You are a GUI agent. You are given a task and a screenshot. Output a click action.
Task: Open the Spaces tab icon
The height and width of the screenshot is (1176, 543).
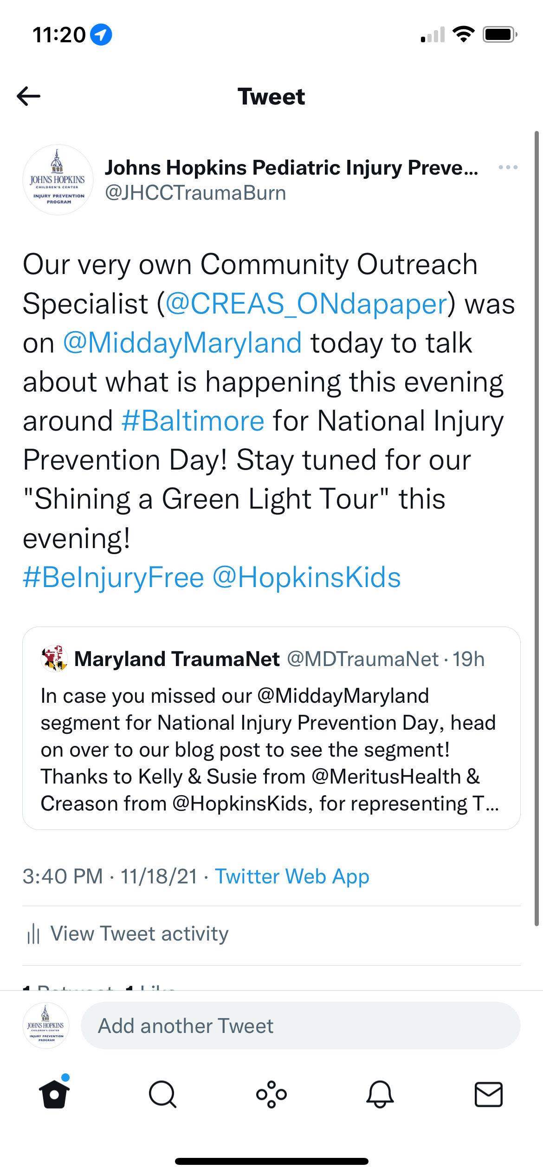(x=271, y=1094)
